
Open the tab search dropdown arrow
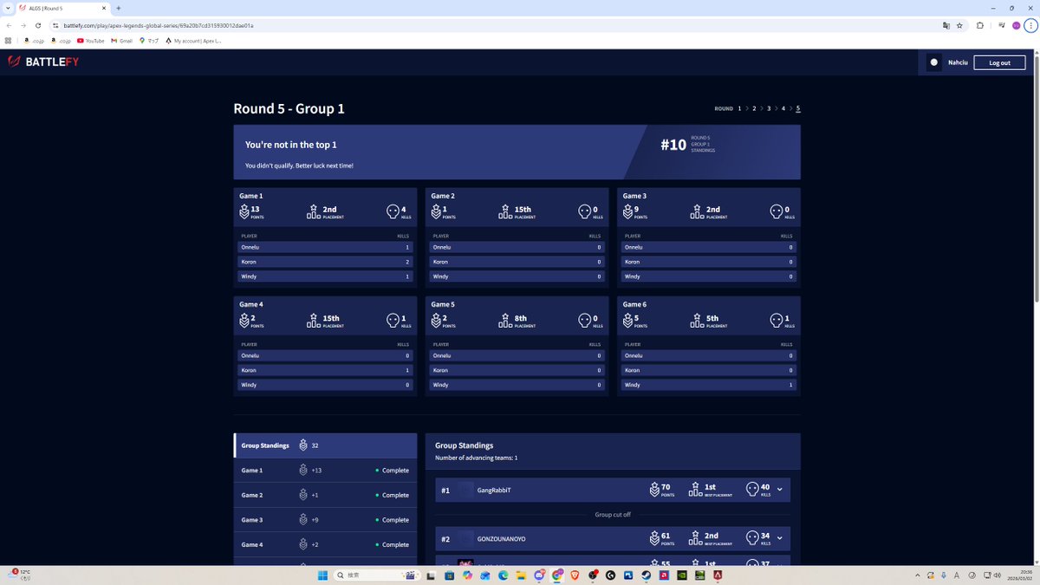[x=8, y=8]
